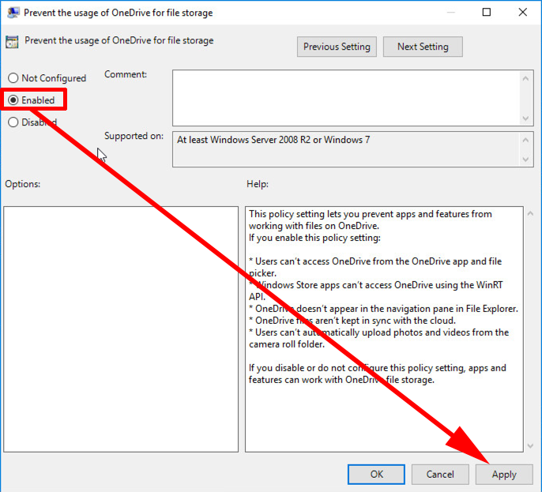The image size is (542, 492).
Task: Click the title bar policy window icon
Action: (x=13, y=13)
